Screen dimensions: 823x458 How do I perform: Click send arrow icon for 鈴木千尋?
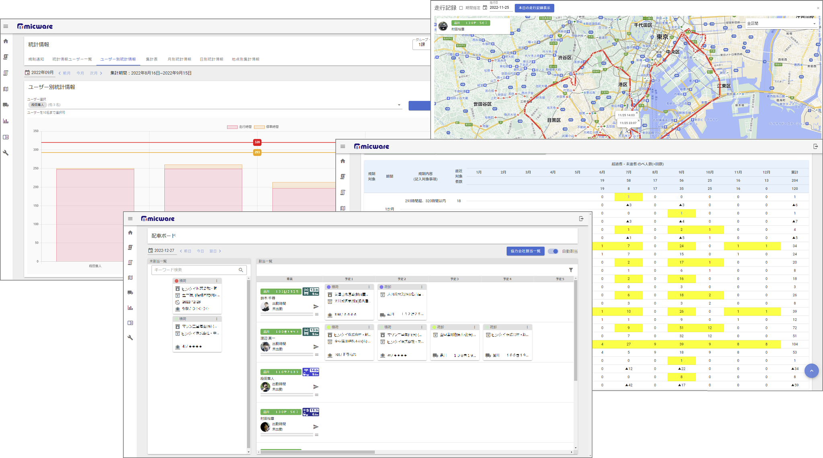(x=316, y=306)
